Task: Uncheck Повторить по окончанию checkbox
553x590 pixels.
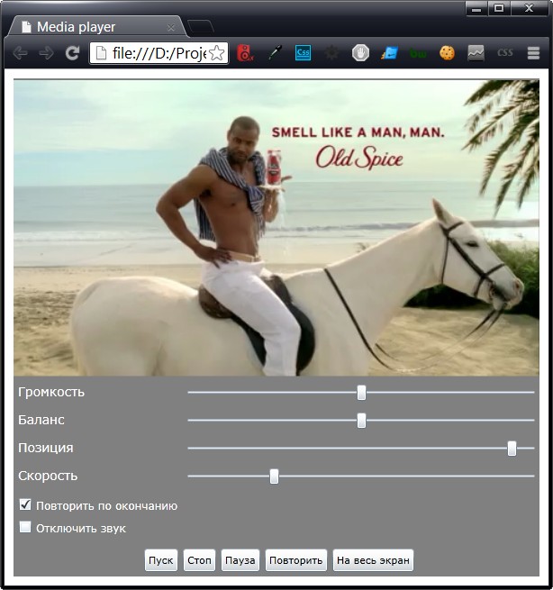Action: pyautogui.click(x=25, y=504)
